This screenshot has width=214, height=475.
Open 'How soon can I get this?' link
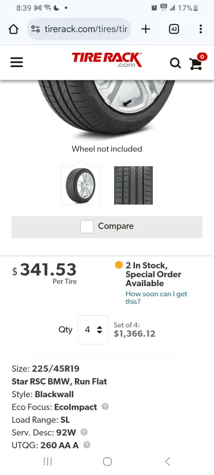(x=156, y=297)
